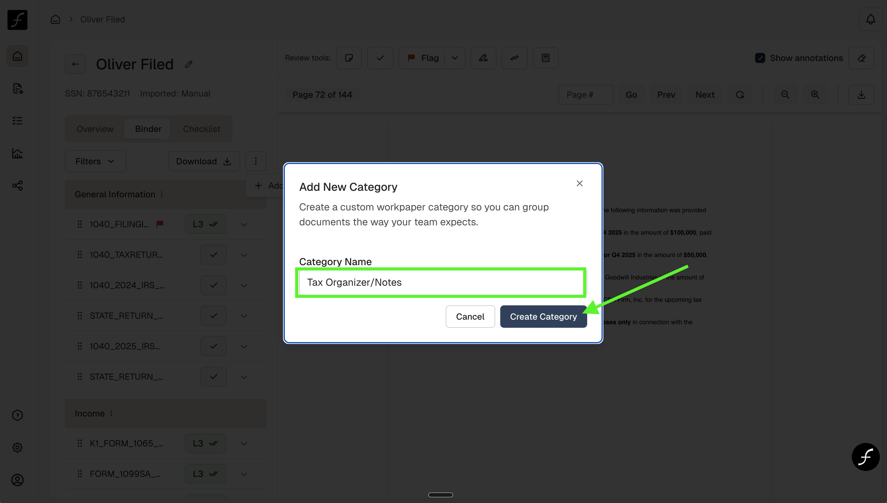Expand the 1040_TAXRETUR row
887x503 pixels.
tap(244, 255)
